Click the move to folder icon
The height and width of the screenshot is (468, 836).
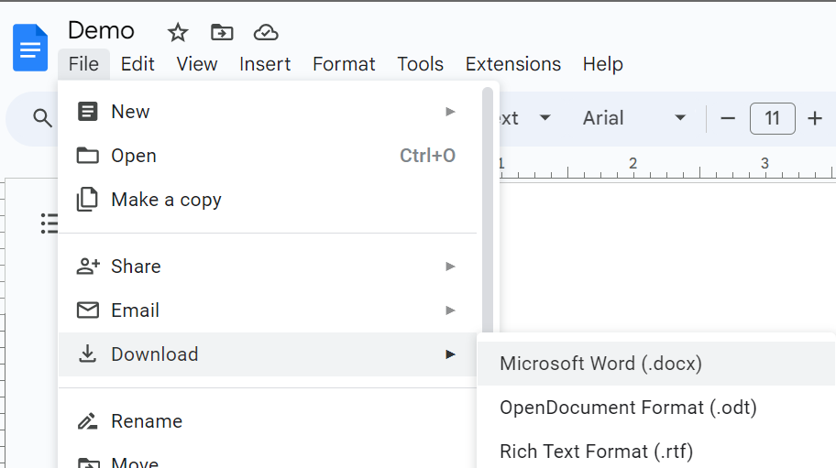coord(222,33)
